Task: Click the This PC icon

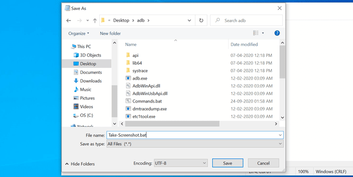Action: [73, 47]
